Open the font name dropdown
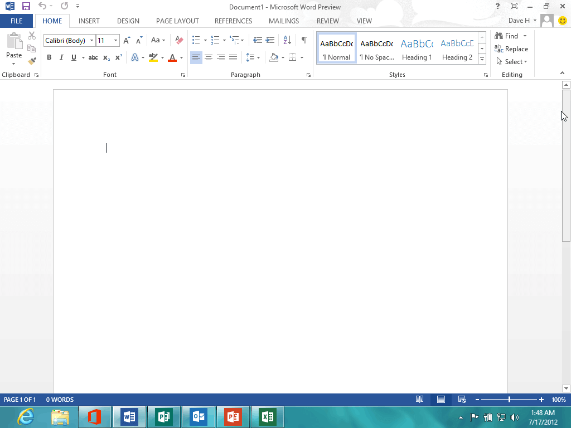The width and height of the screenshot is (571, 428). point(92,40)
